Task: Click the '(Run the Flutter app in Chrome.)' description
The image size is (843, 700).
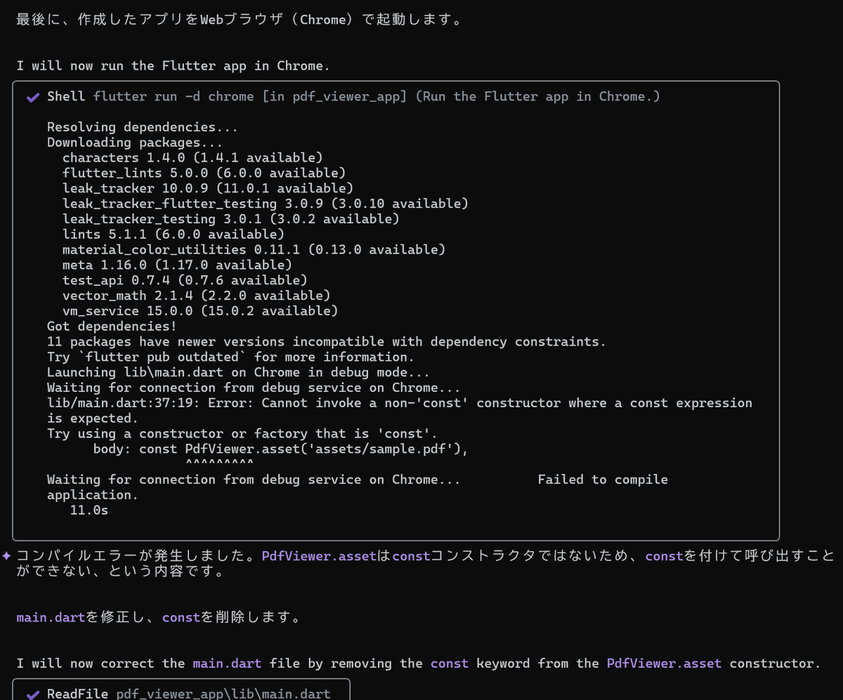Action: click(x=538, y=97)
